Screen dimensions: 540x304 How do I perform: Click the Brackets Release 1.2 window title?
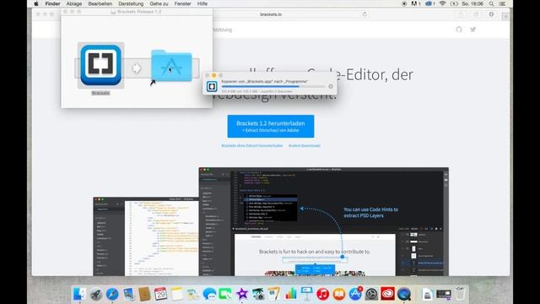pyautogui.click(x=139, y=12)
